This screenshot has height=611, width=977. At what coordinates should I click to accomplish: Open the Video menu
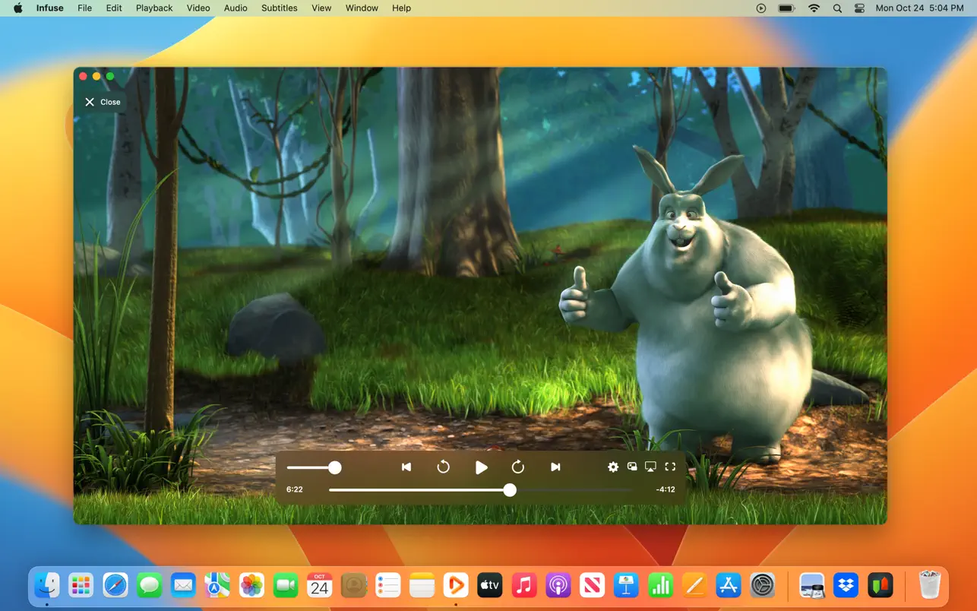click(x=198, y=8)
